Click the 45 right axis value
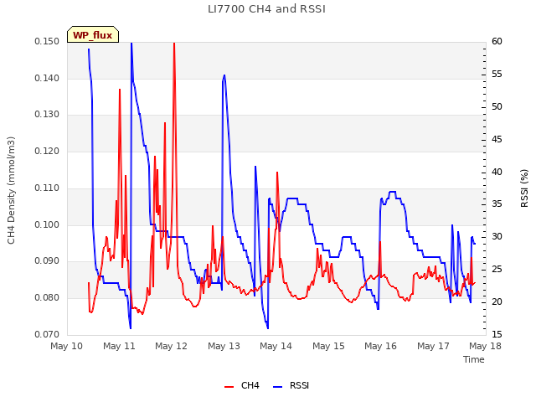Viewport: 536px width, 402px height. [x=497, y=140]
